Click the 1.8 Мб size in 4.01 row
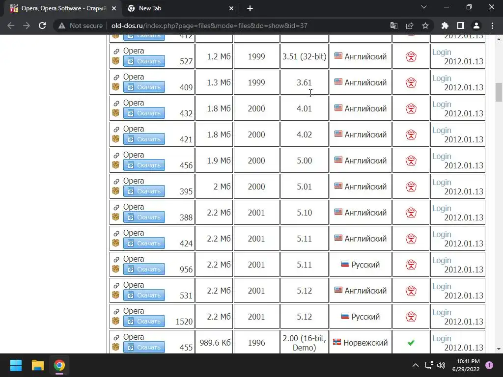Screen dimensions: 503x377 pyautogui.click(x=219, y=108)
